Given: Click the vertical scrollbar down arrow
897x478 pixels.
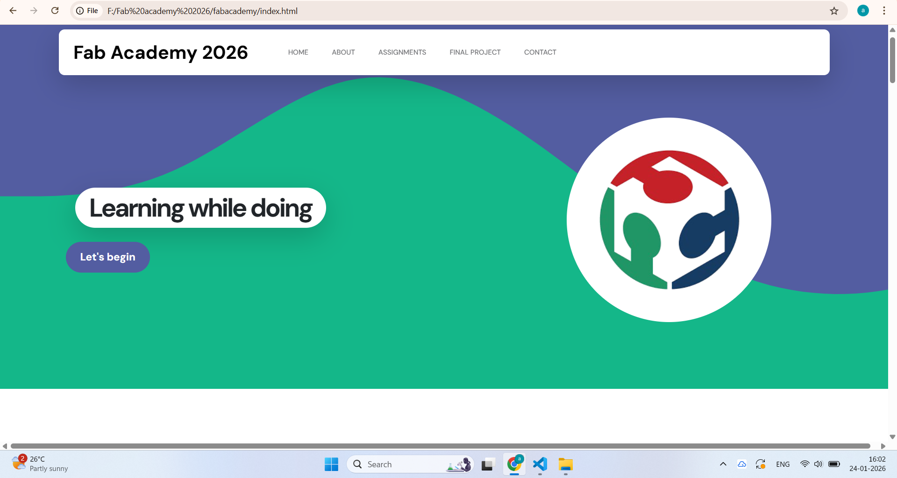Looking at the screenshot, I should point(892,437).
